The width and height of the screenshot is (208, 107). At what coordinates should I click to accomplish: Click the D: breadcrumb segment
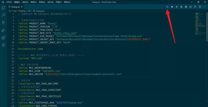coord(10,11)
